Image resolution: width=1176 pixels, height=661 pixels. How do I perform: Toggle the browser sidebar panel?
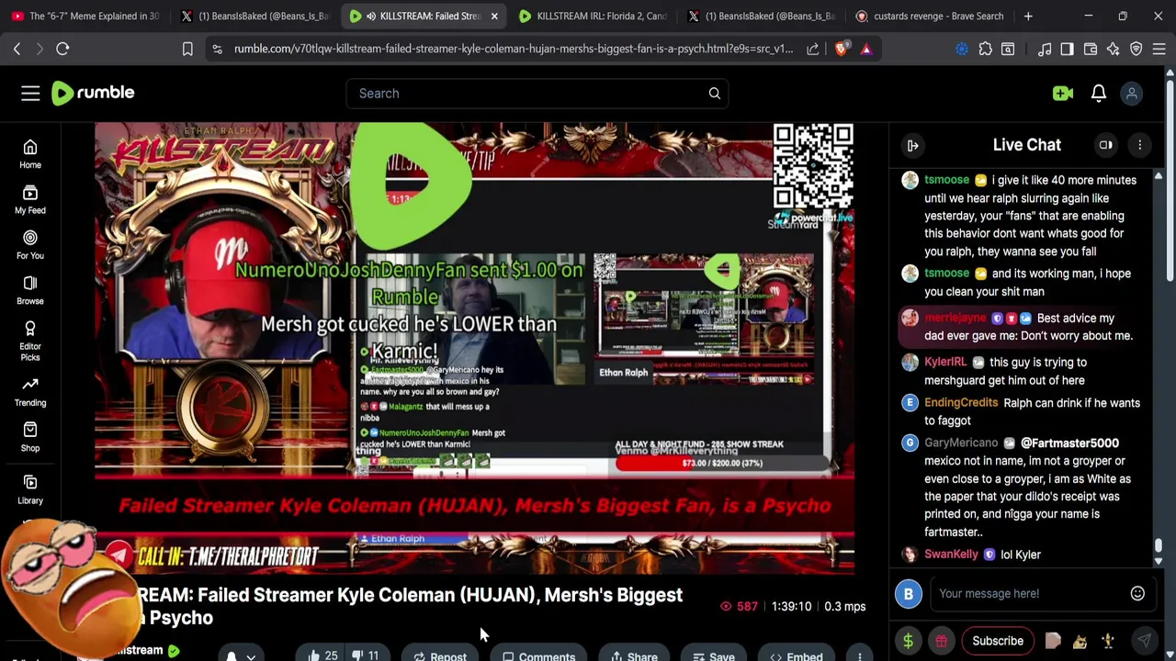(1068, 49)
